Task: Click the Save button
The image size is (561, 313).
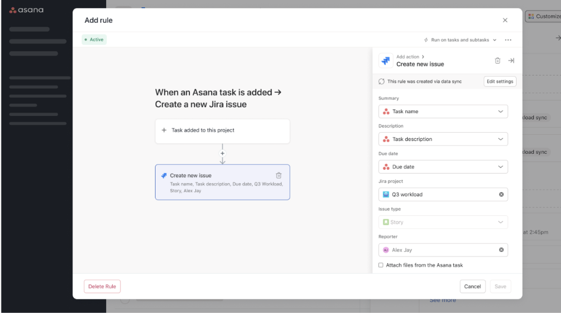Action: [500, 286]
